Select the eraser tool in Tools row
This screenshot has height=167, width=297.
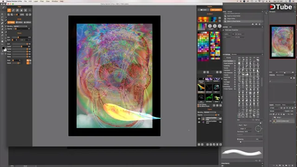17,10
